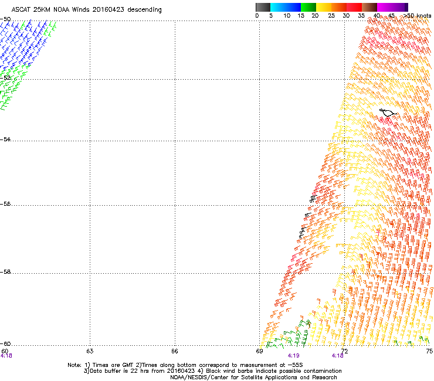Click the '25' legend scale label
The image size is (434, 381).
(x=331, y=16)
